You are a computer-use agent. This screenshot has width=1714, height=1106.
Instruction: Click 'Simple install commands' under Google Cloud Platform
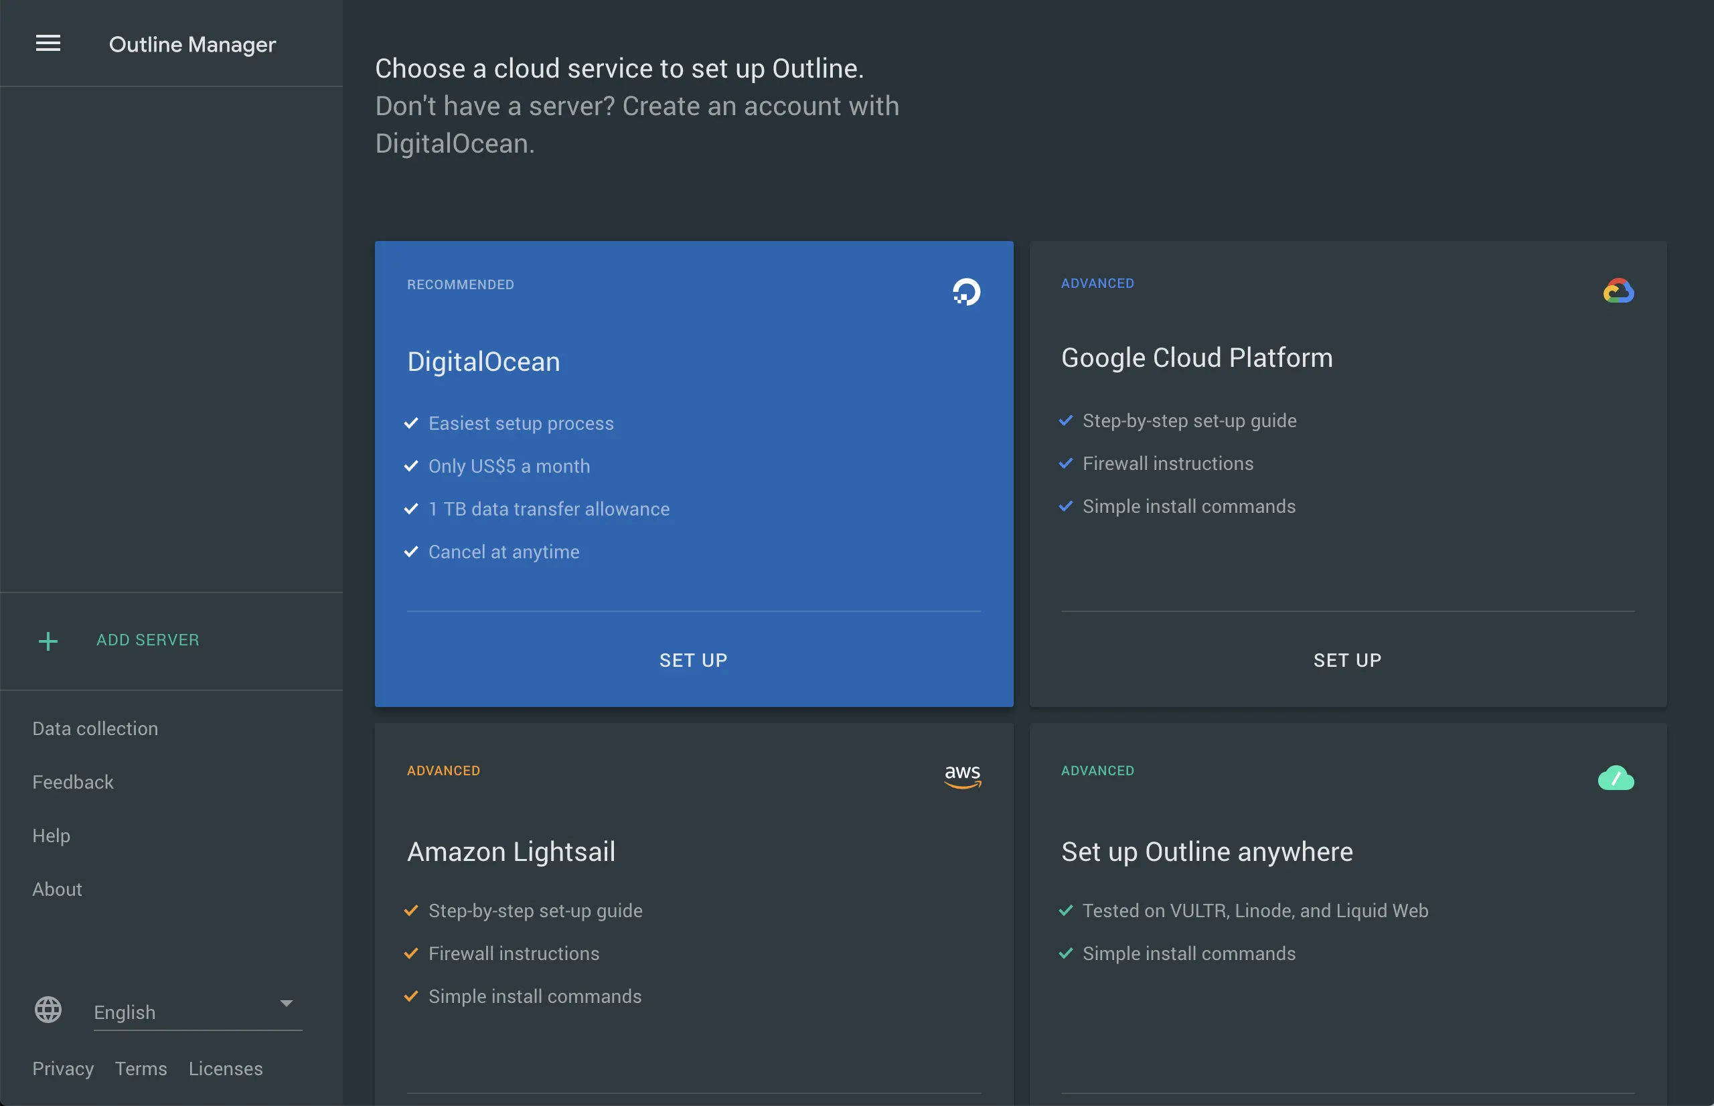pyautogui.click(x=1189, y=506)
